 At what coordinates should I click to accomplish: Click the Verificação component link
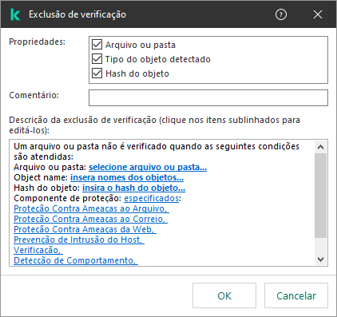pos(38,250)
